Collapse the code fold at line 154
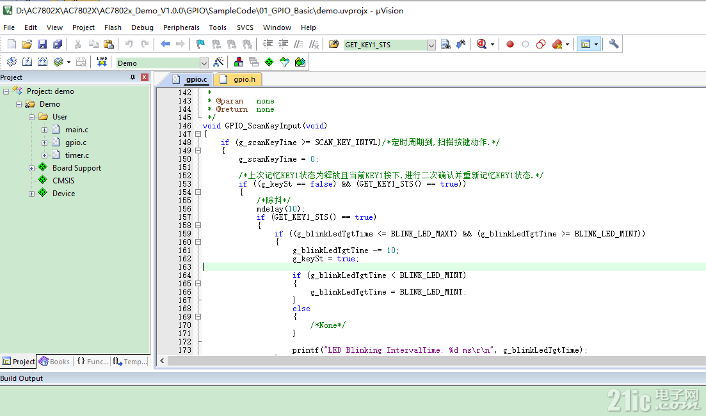Viewport: 706px width, 416px height. 198,192
